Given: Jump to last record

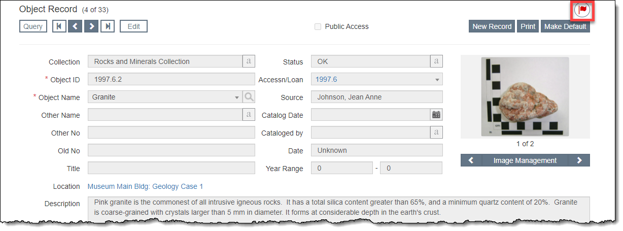Looking at the screenshot, I should coord(107,26).
